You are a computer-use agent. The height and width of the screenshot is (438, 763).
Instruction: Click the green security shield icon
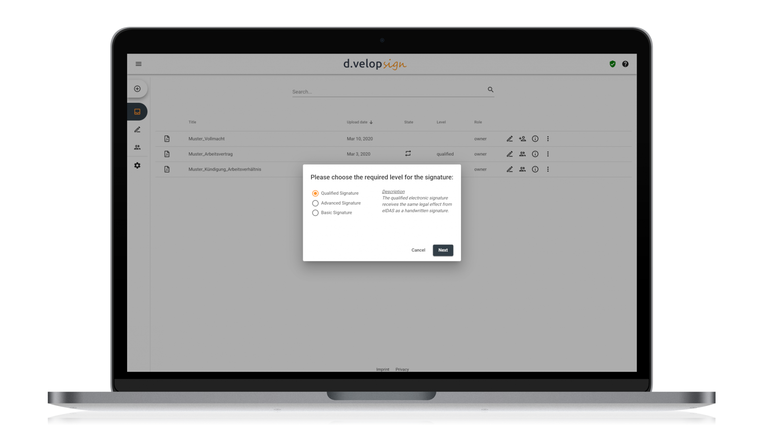612,64
